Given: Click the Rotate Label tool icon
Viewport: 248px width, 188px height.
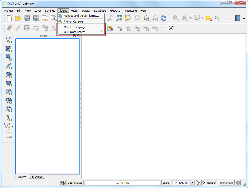Looking at the screenshot, I should pos(146,28).
